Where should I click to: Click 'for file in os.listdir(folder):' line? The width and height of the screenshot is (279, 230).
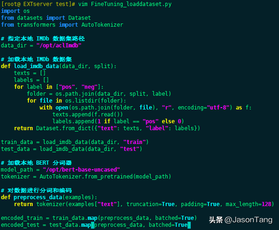point(76,101)
